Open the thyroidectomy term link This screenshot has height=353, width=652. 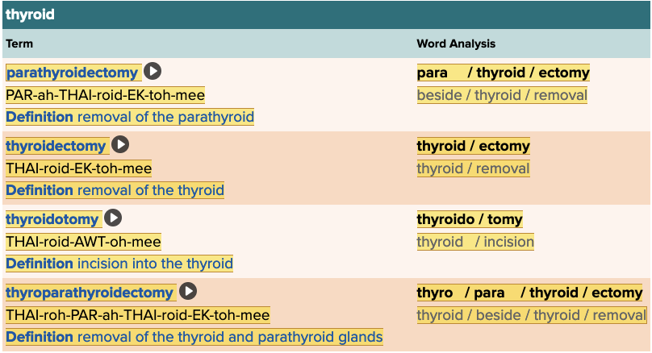pos(56,146)
